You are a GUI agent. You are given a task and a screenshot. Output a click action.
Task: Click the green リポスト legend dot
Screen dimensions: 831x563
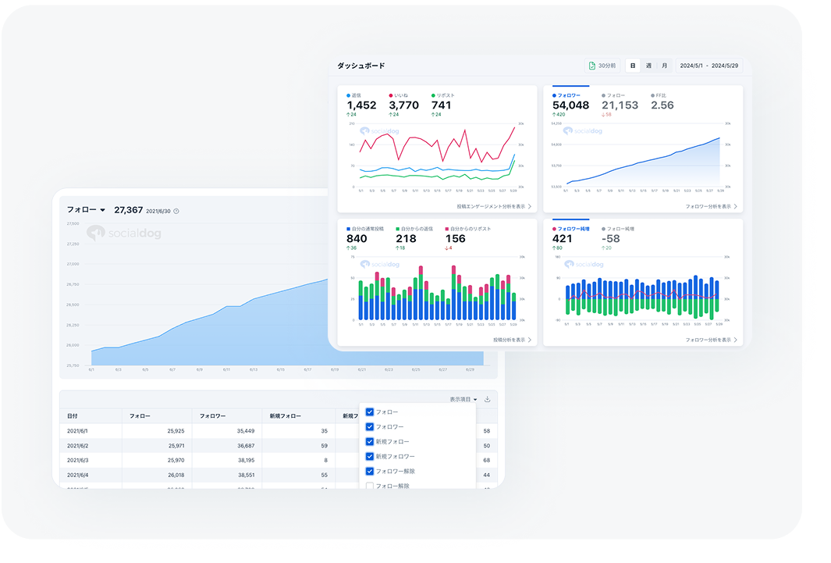coord(433,95)
